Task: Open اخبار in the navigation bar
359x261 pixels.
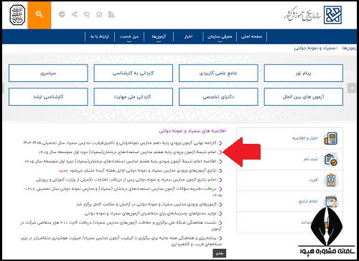Action: tap(188, 37)
